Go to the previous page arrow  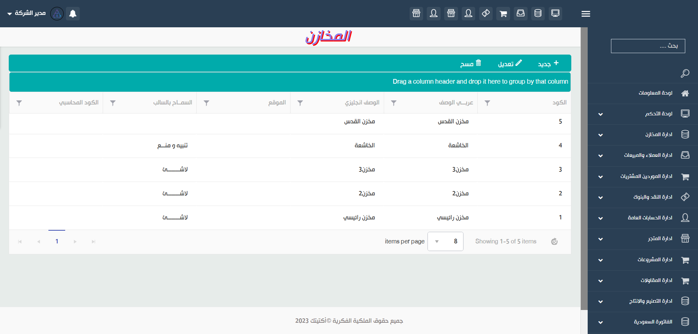click(x=38, y=242)
